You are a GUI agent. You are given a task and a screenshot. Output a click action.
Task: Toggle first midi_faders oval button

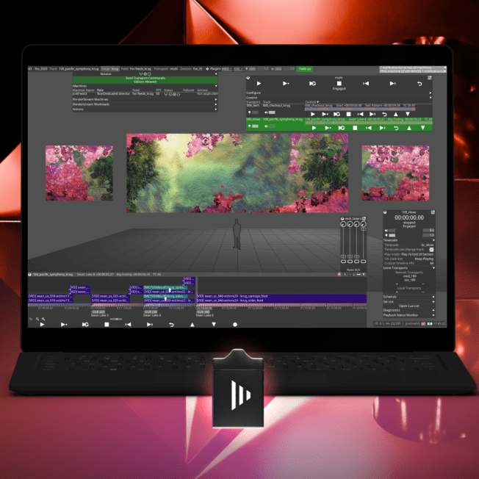point(343,262)
